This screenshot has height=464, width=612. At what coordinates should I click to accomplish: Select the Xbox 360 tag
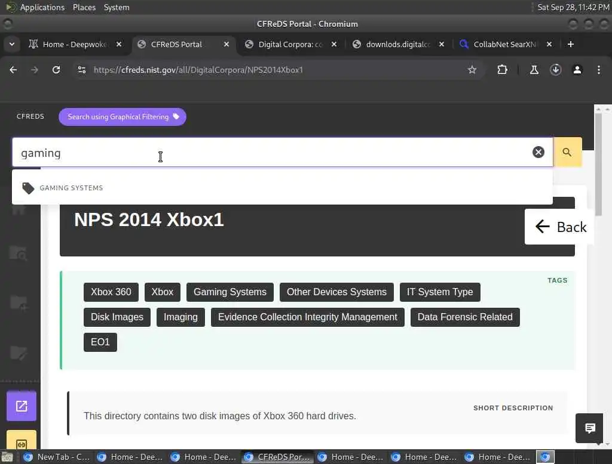click(x=111, y=292)
